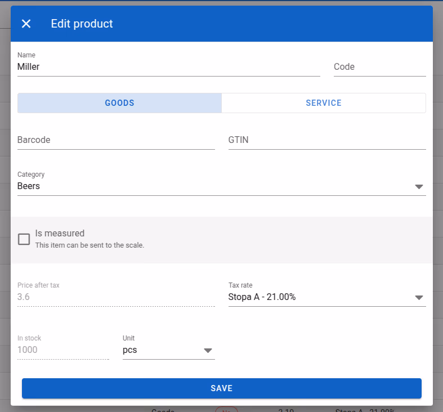Click the 'This item can be sent to the scale.' text
This screenshot has width=443, height=412.
[x=90, y=245]
